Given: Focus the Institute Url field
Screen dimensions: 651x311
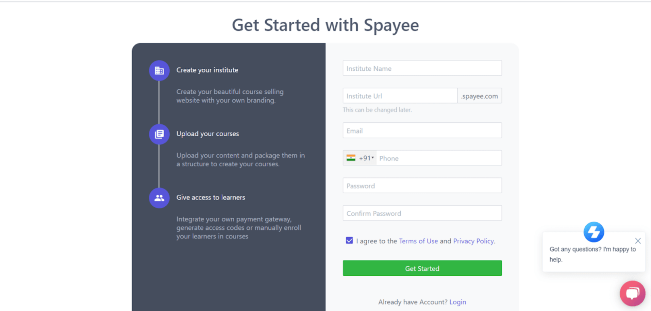Looking at the screenshot, I should click(x=400, y=96).
